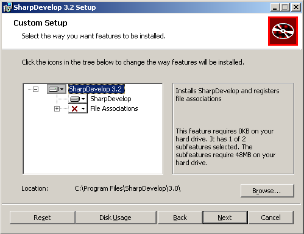Open the File Associations red X dropdown

pos(77,108)
